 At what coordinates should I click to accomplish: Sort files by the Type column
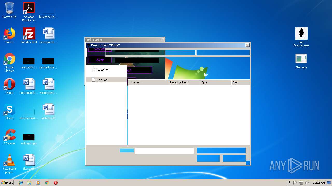click(x=216, y=82)
